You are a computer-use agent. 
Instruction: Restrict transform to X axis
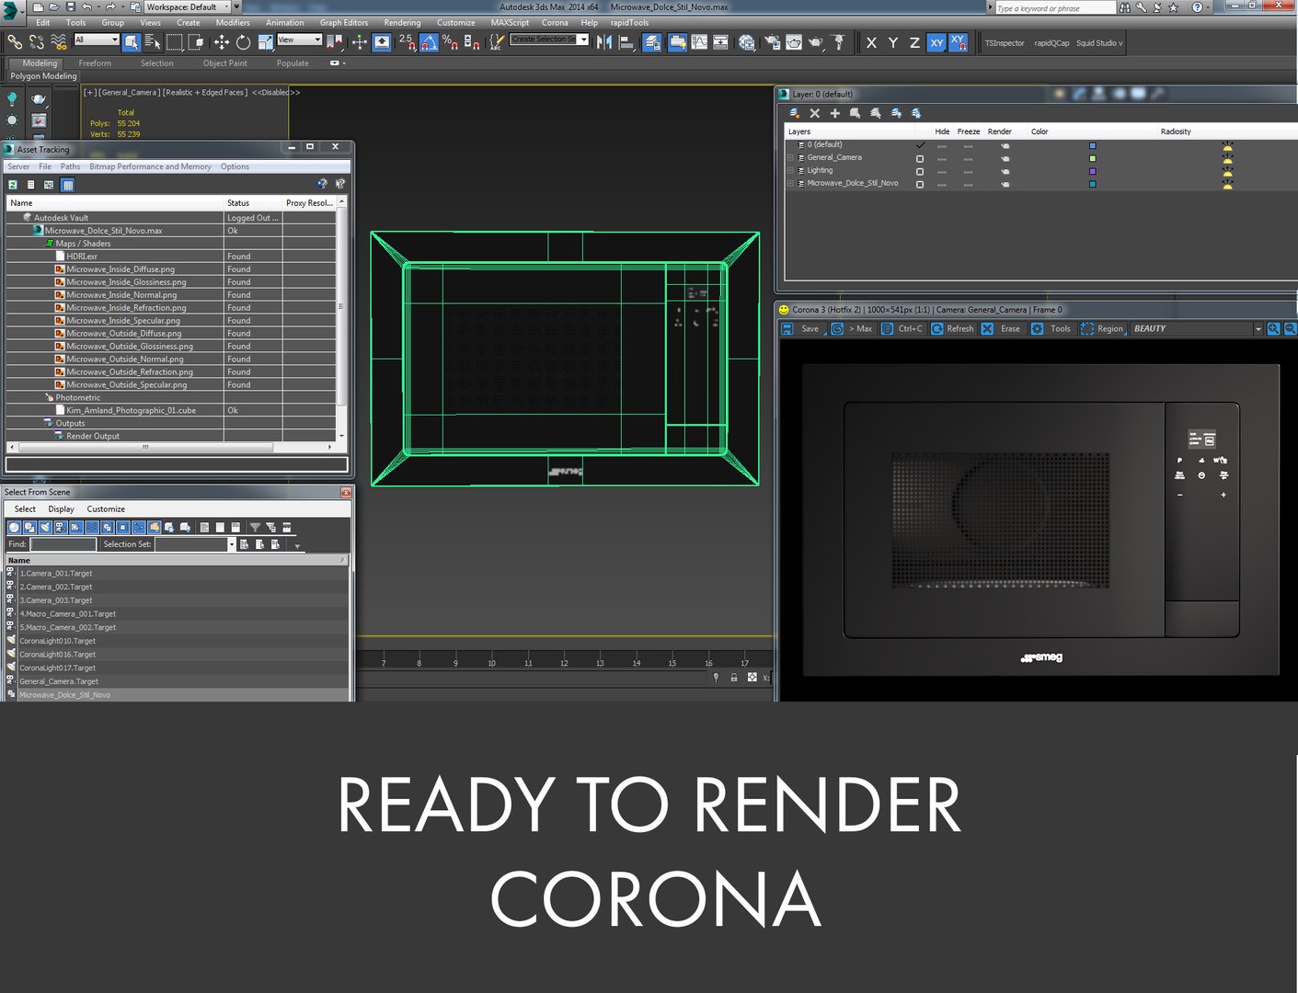[871, 42]
